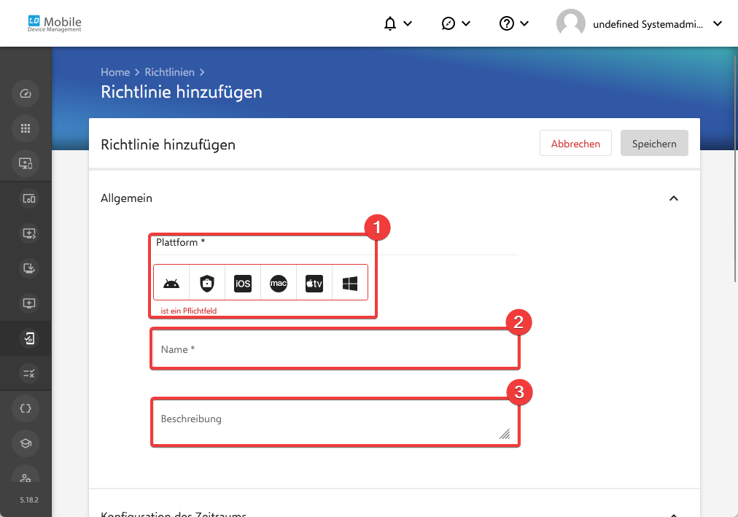Select the policies checklist sidebar icon

pyautogui.click(x=28, y=338)
